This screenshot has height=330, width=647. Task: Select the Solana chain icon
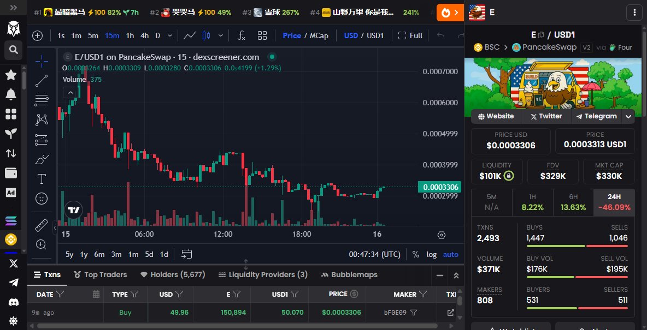click(x=11, y=221)
